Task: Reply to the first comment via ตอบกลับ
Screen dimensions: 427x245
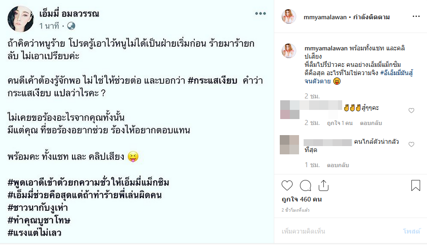Action: click(x=371, y=123)
